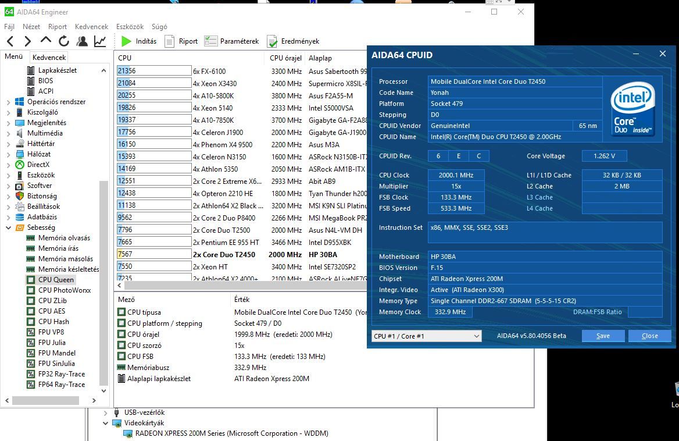Open the Paraméterek toolbar item
The image size is (679, 441).
pyautogui.click(x=232, y=41)
